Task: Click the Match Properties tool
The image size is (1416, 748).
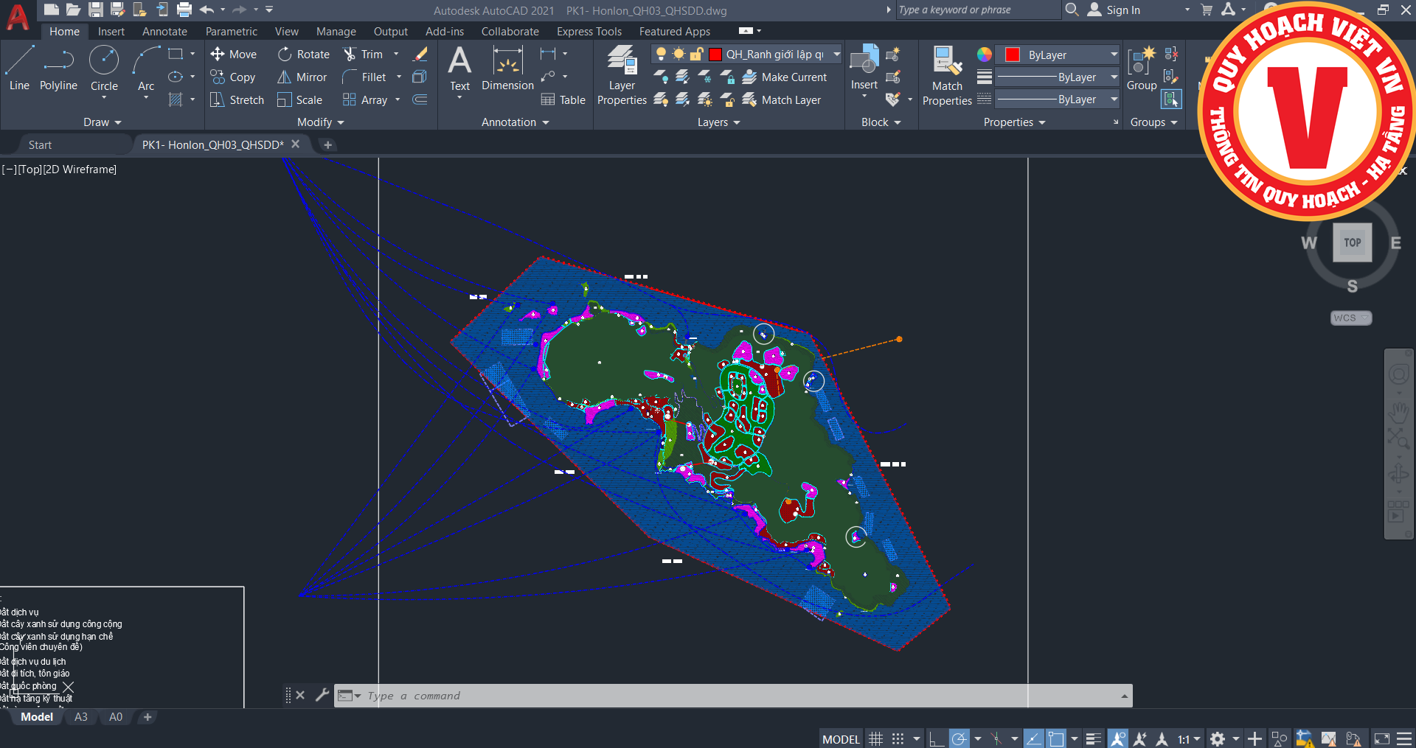Action: pyautogui.click(x=947, y=74)
